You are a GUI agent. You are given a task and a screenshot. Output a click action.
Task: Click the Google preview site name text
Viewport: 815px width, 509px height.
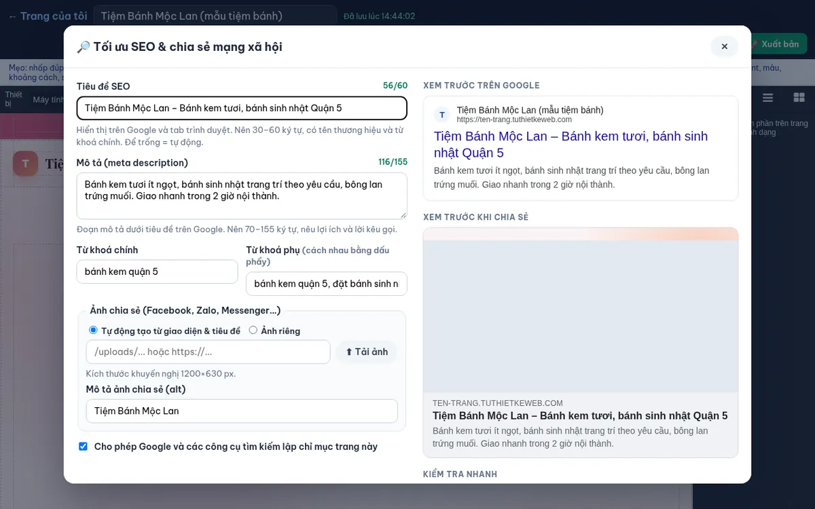[x=530, y=110]
